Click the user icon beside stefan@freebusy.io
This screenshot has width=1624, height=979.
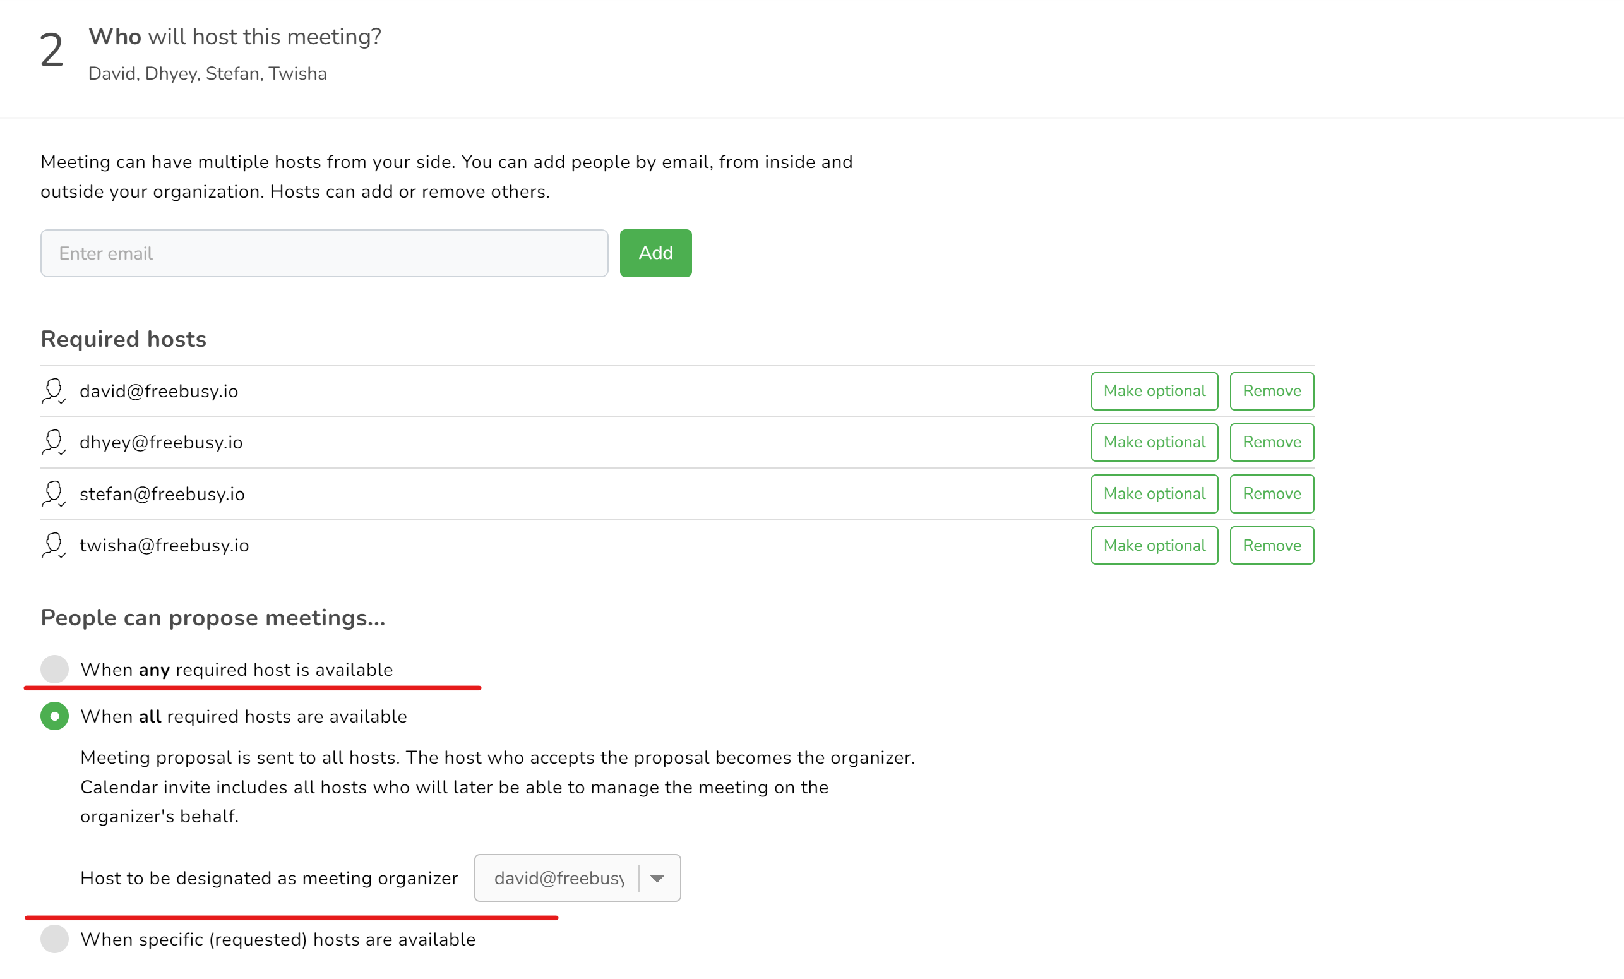pos(54,494)
